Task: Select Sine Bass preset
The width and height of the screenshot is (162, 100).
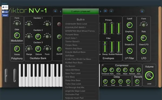Action: coord(80,77)
